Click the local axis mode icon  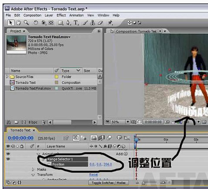pos(130,23)
